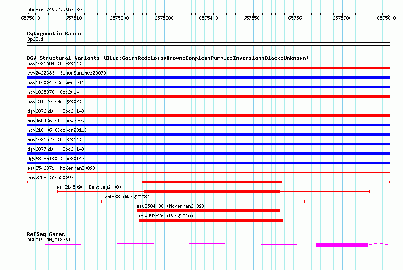Click the 8p23.1 band label
The height and width of the screenshot is (270, 403).
(35, 39)
